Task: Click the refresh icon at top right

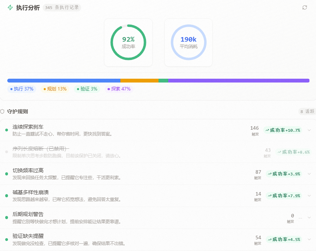Action: coord(305,7)
